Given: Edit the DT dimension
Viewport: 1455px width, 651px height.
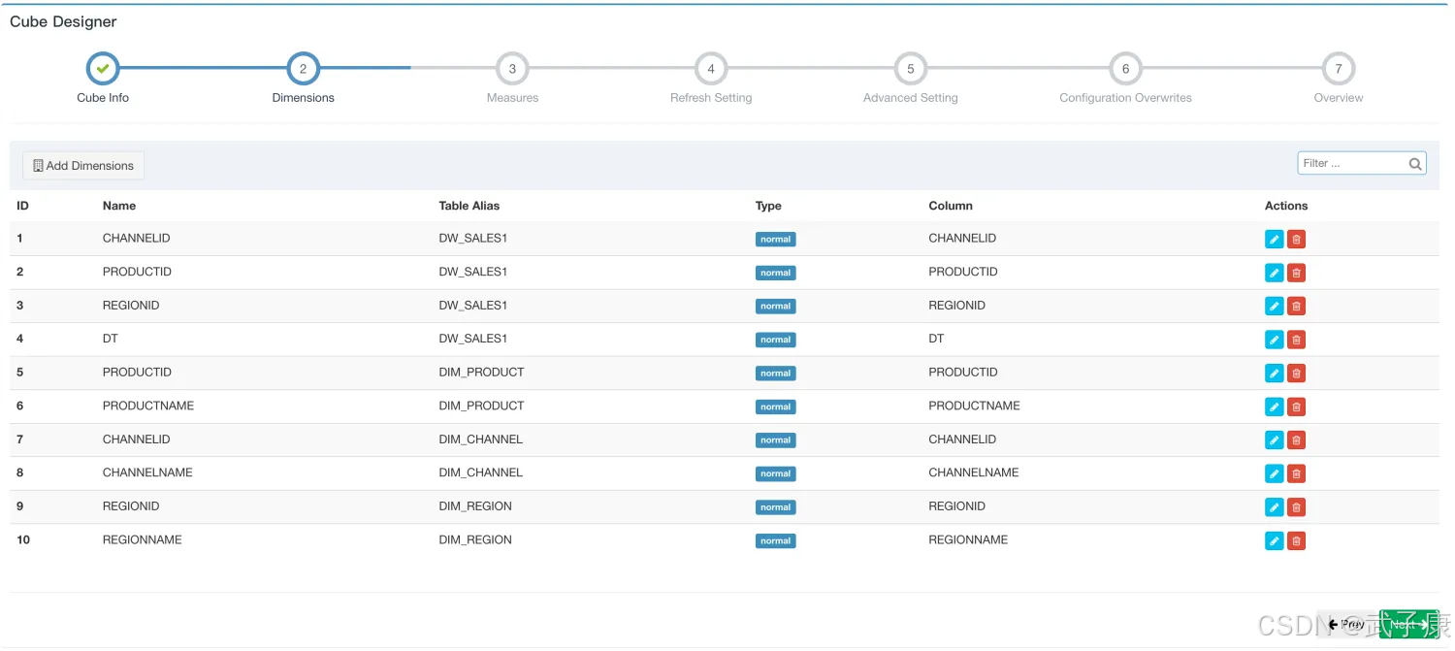Looking at the screenshot, I should pos(1274,340).
